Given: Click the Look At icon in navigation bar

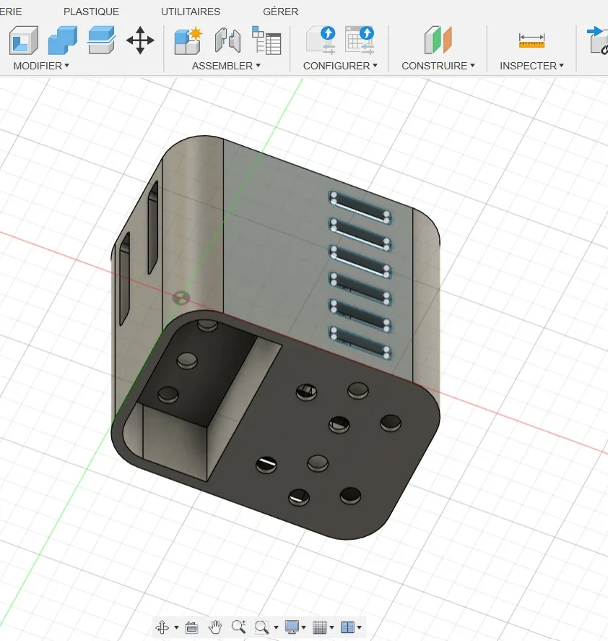Looking at the screenshot, I should [191, 627].
